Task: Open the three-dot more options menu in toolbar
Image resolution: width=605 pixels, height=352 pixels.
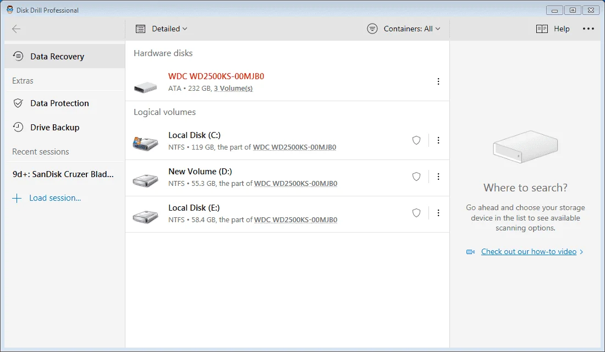Action: point(588,29)
